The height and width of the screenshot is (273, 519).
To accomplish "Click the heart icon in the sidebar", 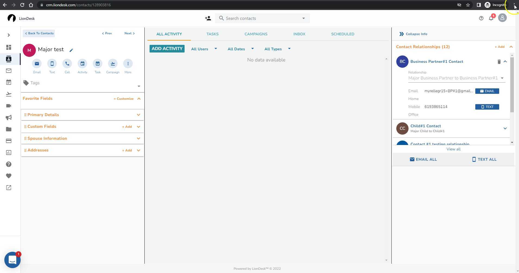I will (8, 176).
